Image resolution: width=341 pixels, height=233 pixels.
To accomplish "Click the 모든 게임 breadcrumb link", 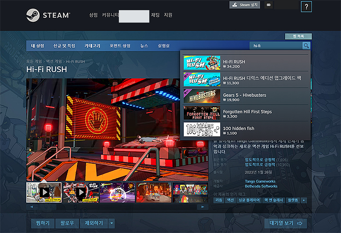I will click(34, 61).
